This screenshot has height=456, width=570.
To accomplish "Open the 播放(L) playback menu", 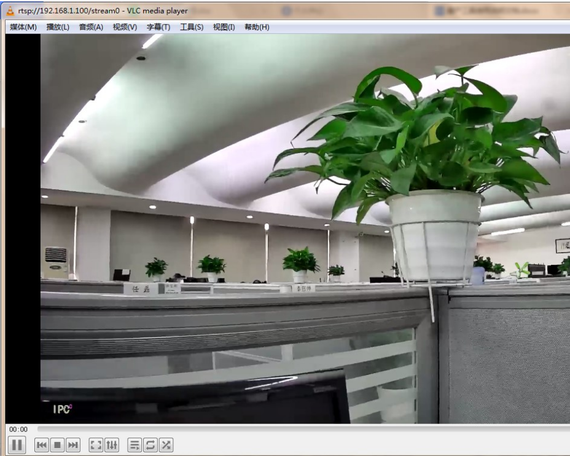I will click(x=58, y=27).
